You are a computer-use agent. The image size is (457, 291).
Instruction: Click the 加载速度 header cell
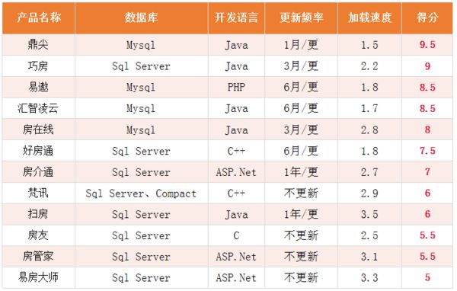tap(369, 18)
